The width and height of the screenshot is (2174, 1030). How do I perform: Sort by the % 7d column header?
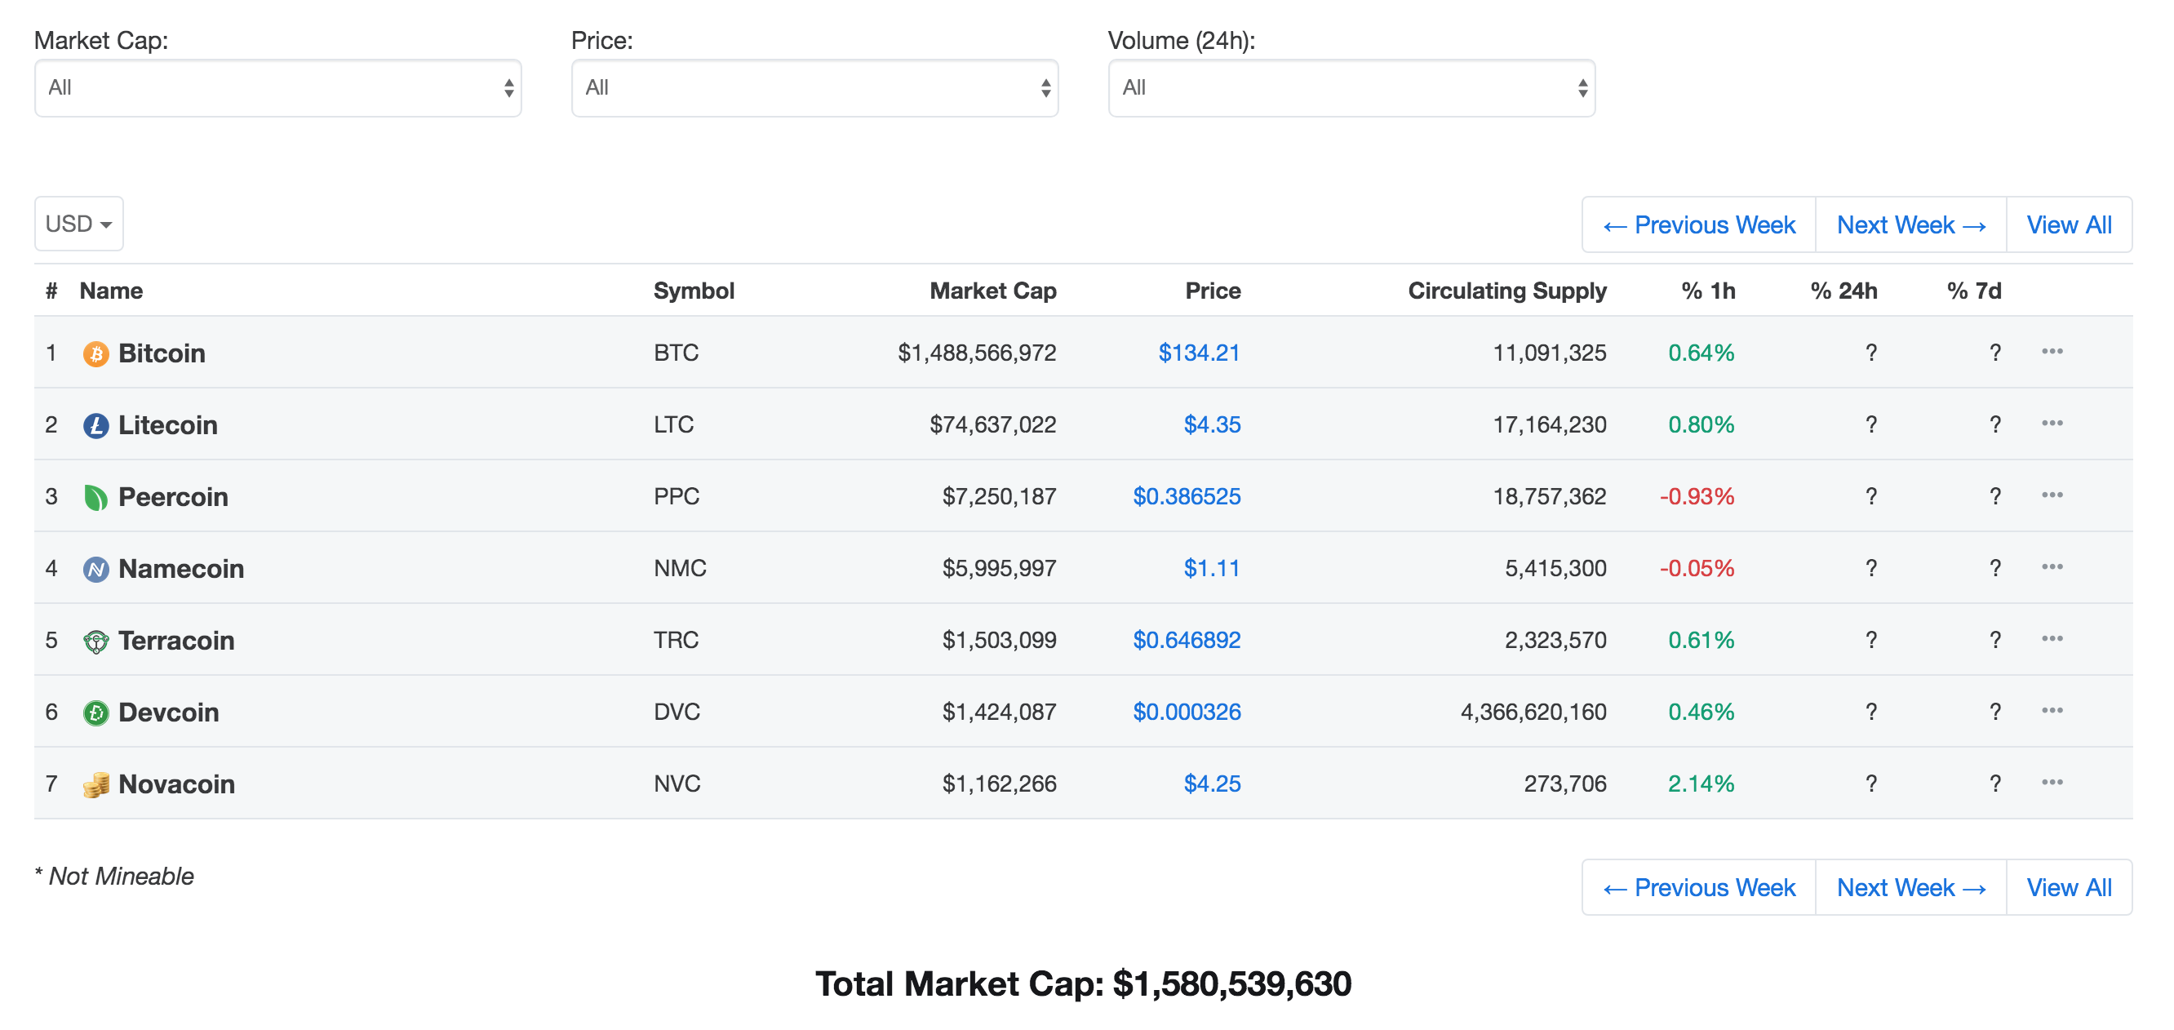(x=1974, y=291)
